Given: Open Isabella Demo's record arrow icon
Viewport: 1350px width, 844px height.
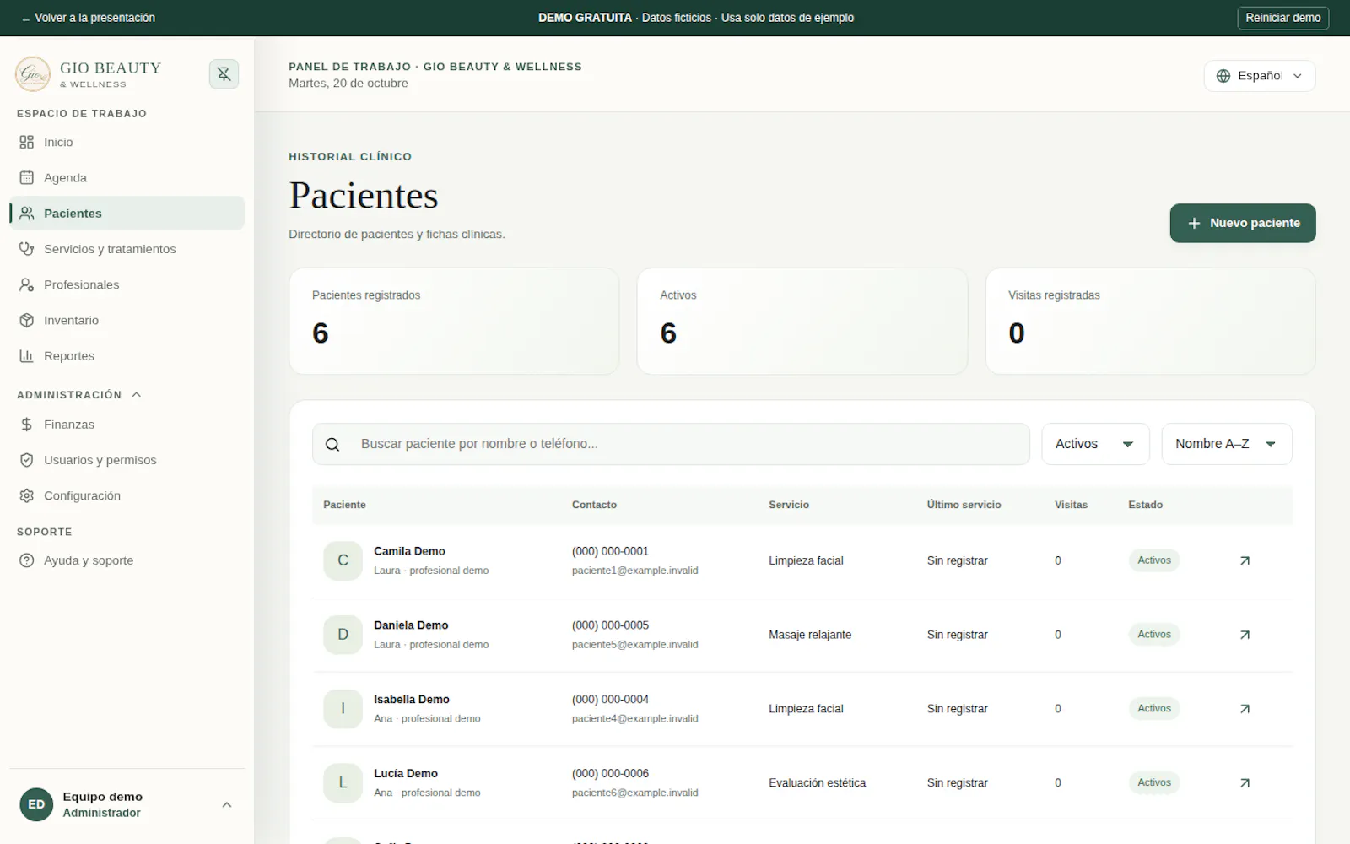Looking at the screenshot, I should point(1245,709).
